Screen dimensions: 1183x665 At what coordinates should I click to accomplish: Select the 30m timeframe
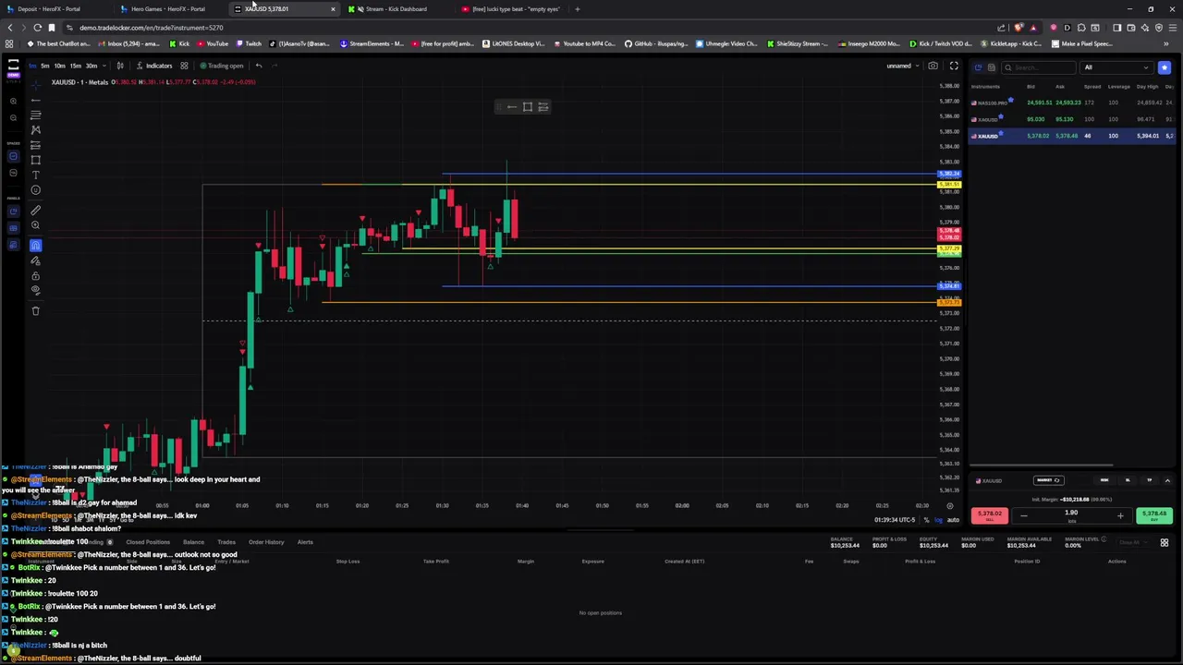91,66
